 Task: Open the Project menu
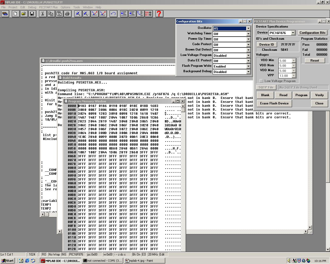13,7
